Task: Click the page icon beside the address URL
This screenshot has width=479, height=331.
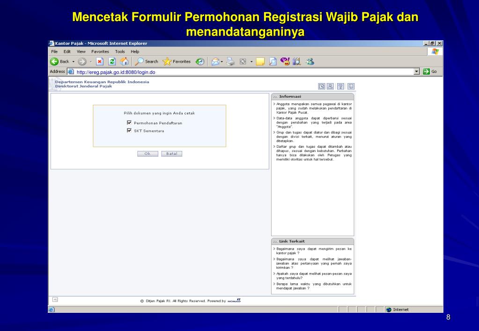Action: (x=71, y=72)
